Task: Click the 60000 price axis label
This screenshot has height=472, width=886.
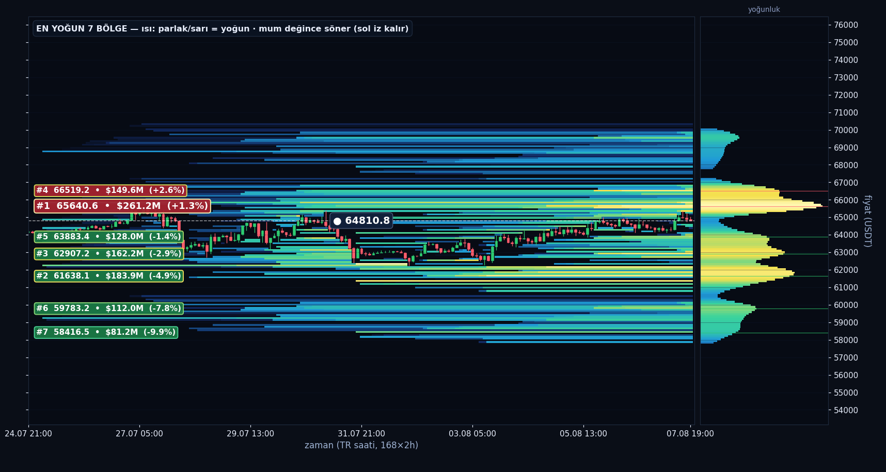Action: tap(846, 305)
